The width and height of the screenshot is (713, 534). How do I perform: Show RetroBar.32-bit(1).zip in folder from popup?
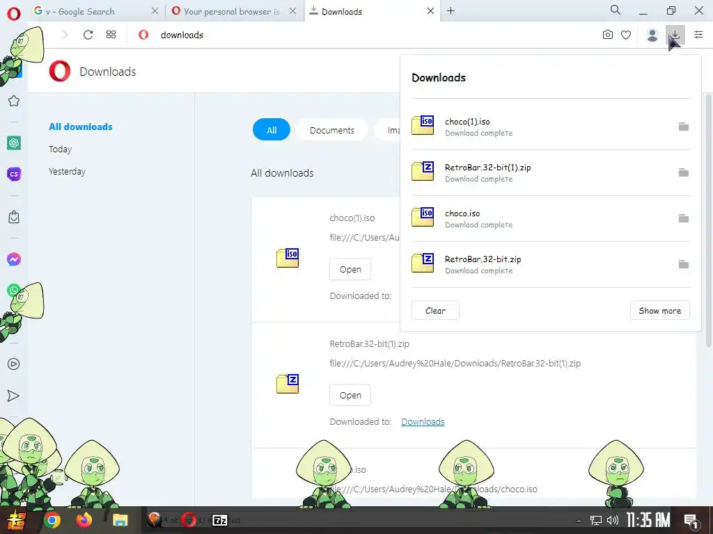684,172
